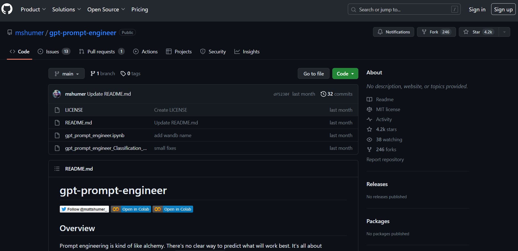Open the Pull requests tab

[x=102, y=51]
